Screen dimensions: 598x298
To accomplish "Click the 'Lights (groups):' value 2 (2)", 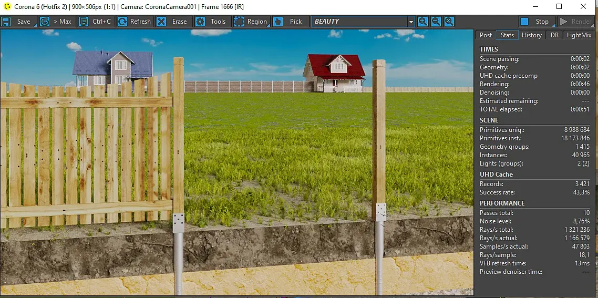I will pyautogui.click(x=583, y=163).
